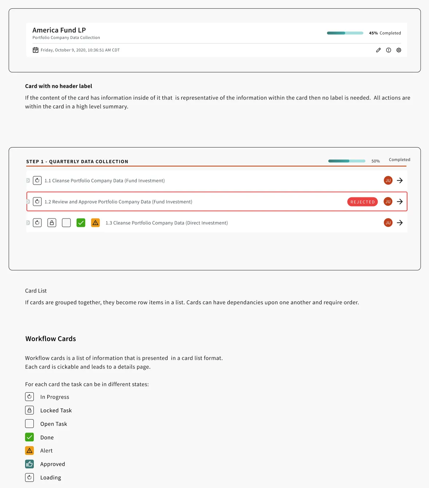Toggle the empty checkbox on row 1.3
429x488 pixels.
click(67, 223)
